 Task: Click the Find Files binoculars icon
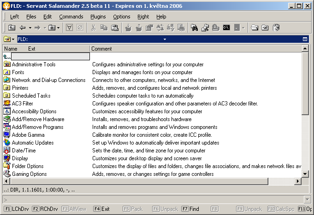[194, 28]
